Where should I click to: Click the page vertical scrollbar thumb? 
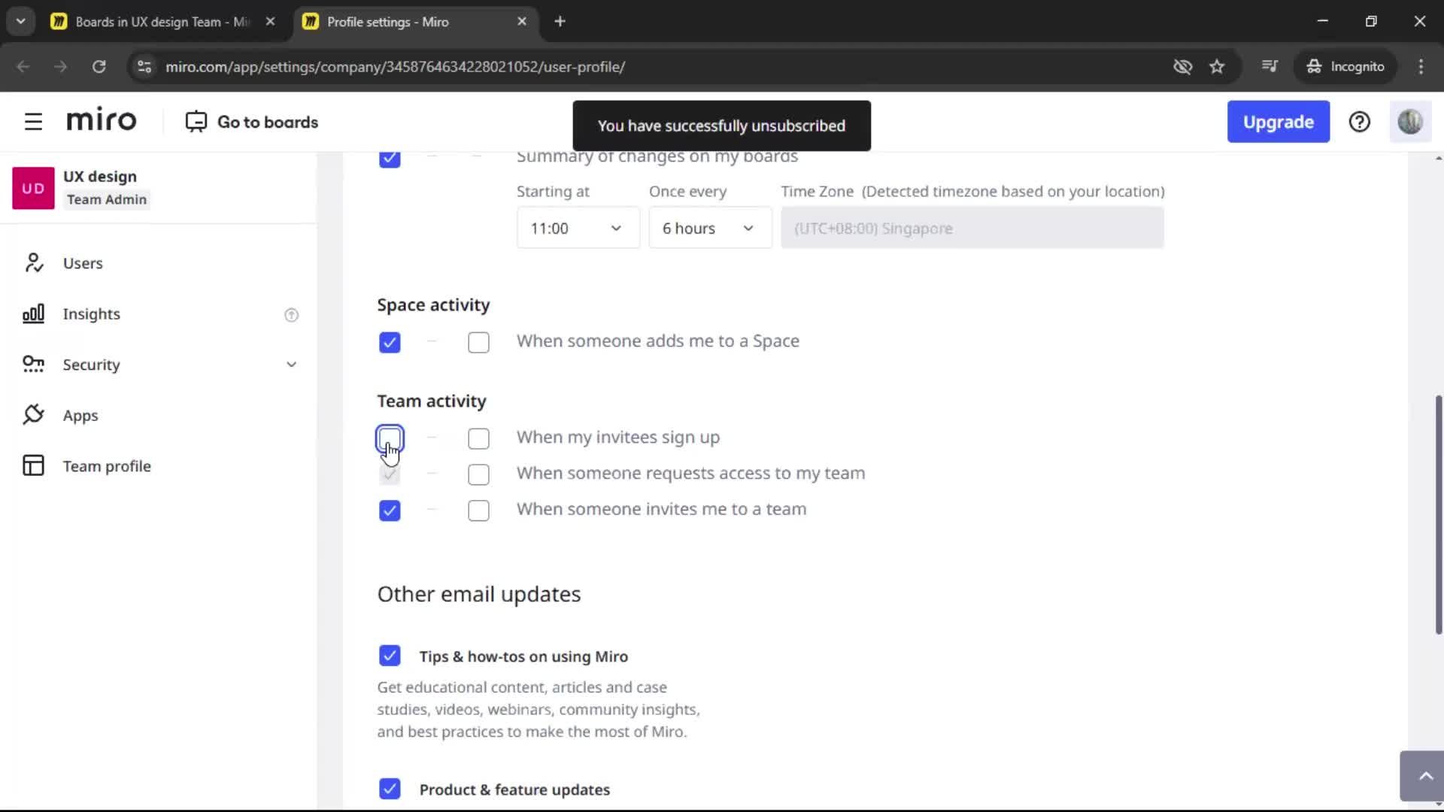[1438, 514]
